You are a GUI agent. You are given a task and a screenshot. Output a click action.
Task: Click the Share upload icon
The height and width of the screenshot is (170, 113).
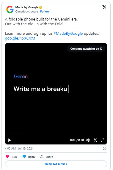point(42,157)
